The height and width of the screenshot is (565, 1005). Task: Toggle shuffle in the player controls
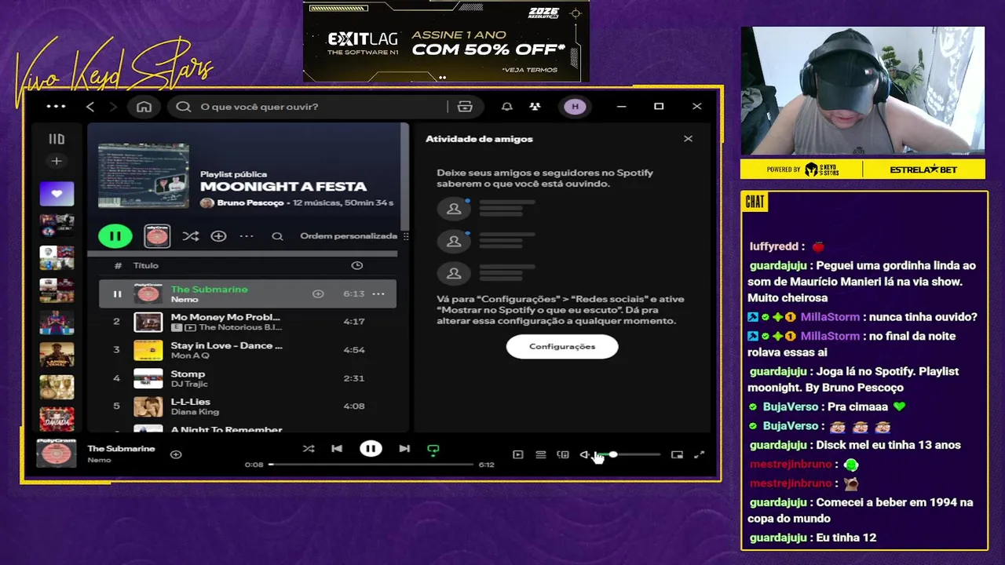tap(309, 449)
